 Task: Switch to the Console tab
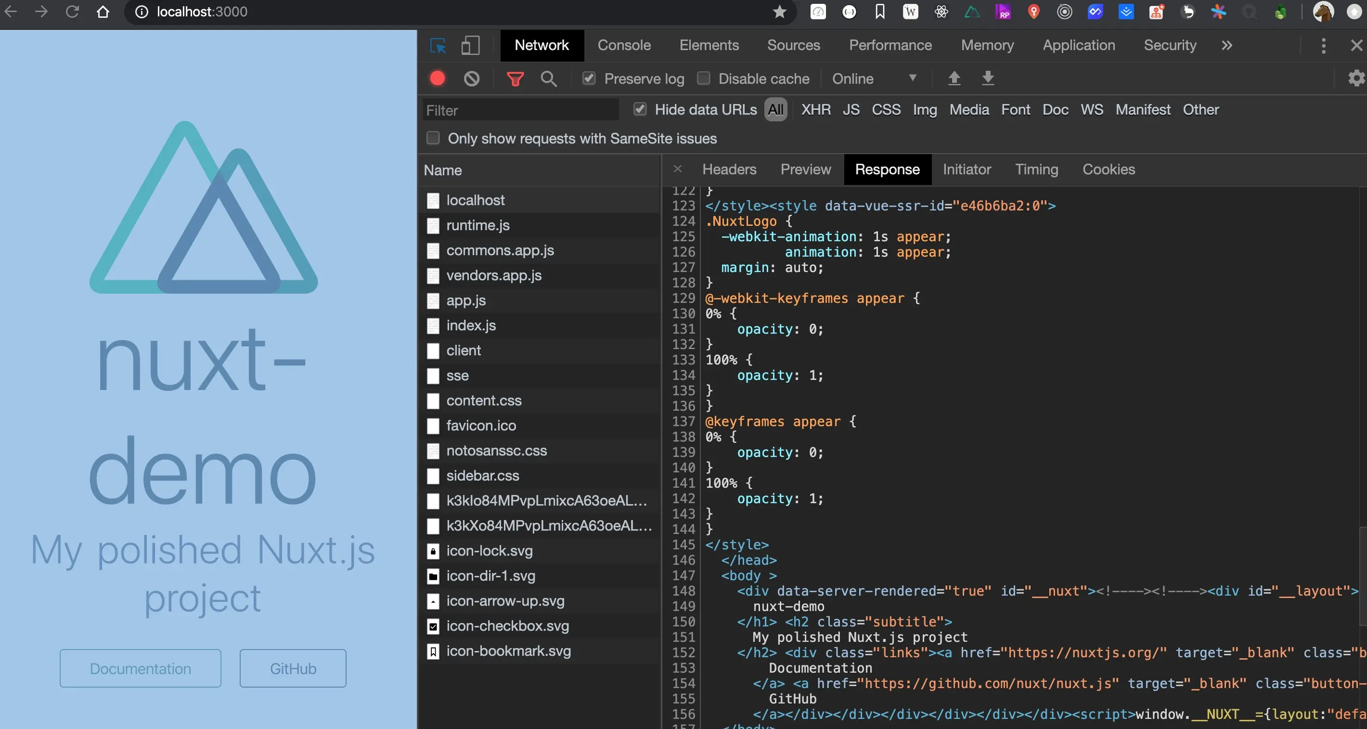coord(624,46)
